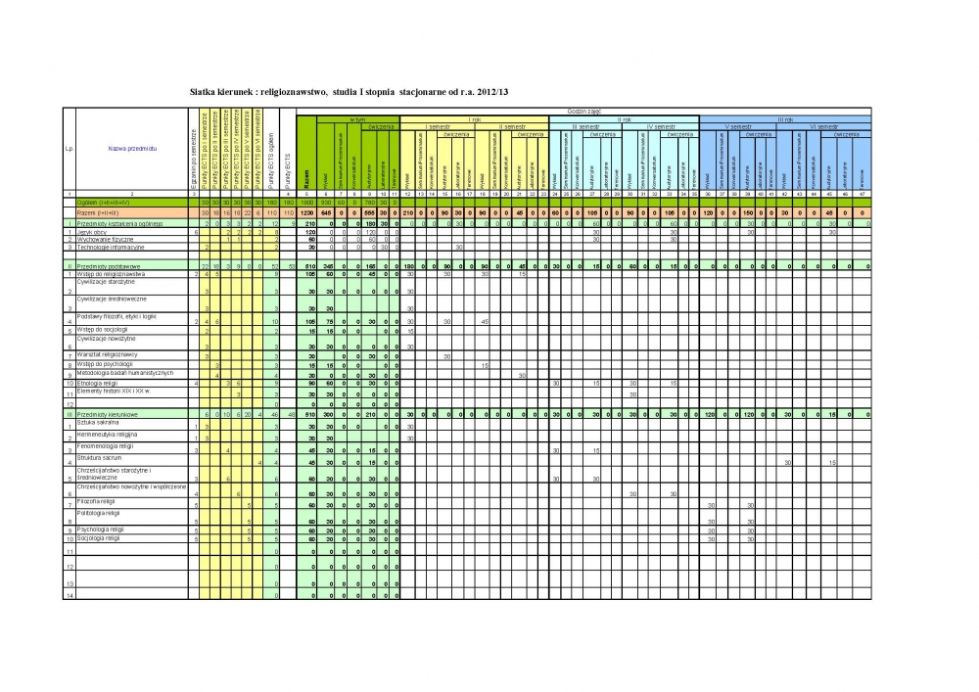Click the 'Lp.' column header
Image resolution: width=979 pixels, height=692 pixels.
[70, 149]
